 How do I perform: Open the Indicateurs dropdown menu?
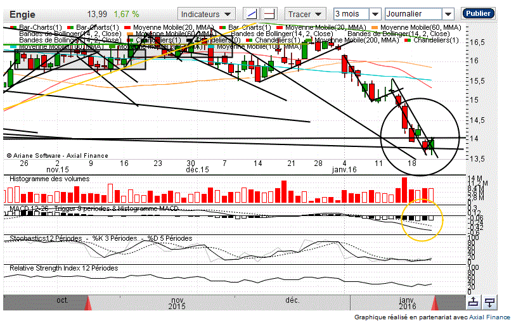(x=206, y=14)
